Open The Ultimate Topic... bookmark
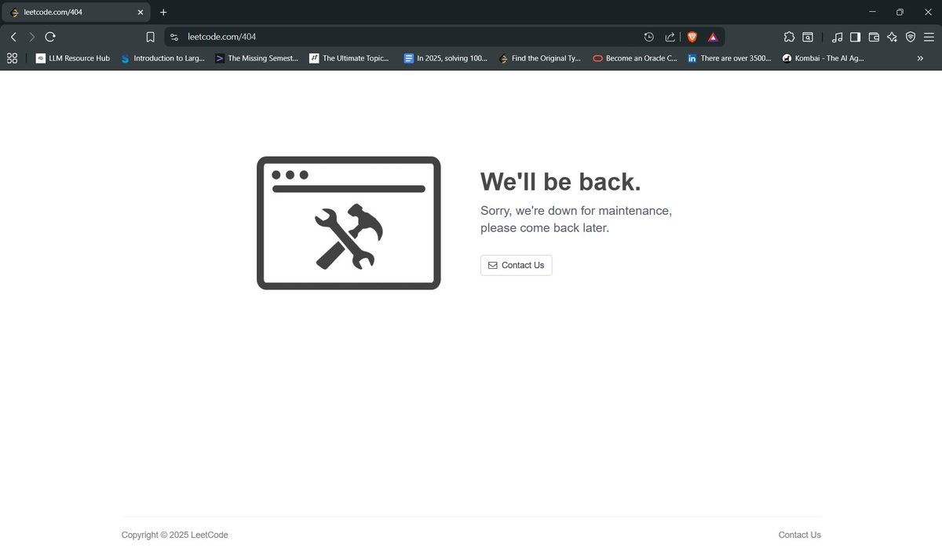 click(x=349, y=58)
